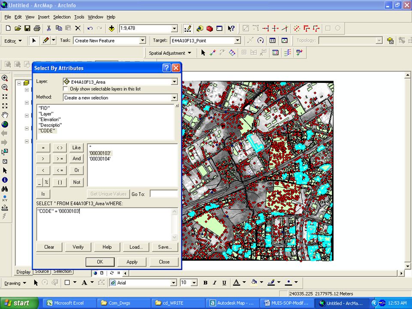The height and width of the screenshot is (309, 412).
Task: Switch to the Display tab
Action: (23, 272)
